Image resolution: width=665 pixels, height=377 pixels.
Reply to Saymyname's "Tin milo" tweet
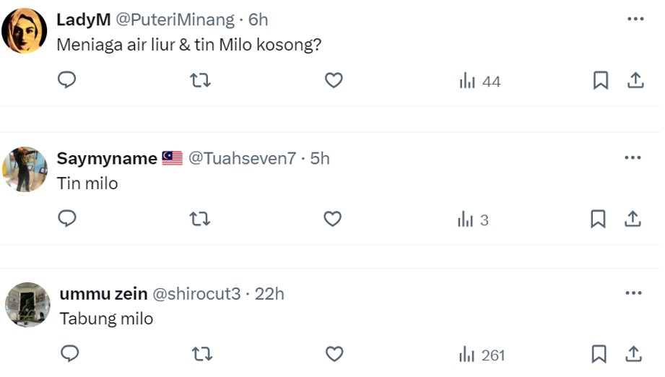coord(66,219)
